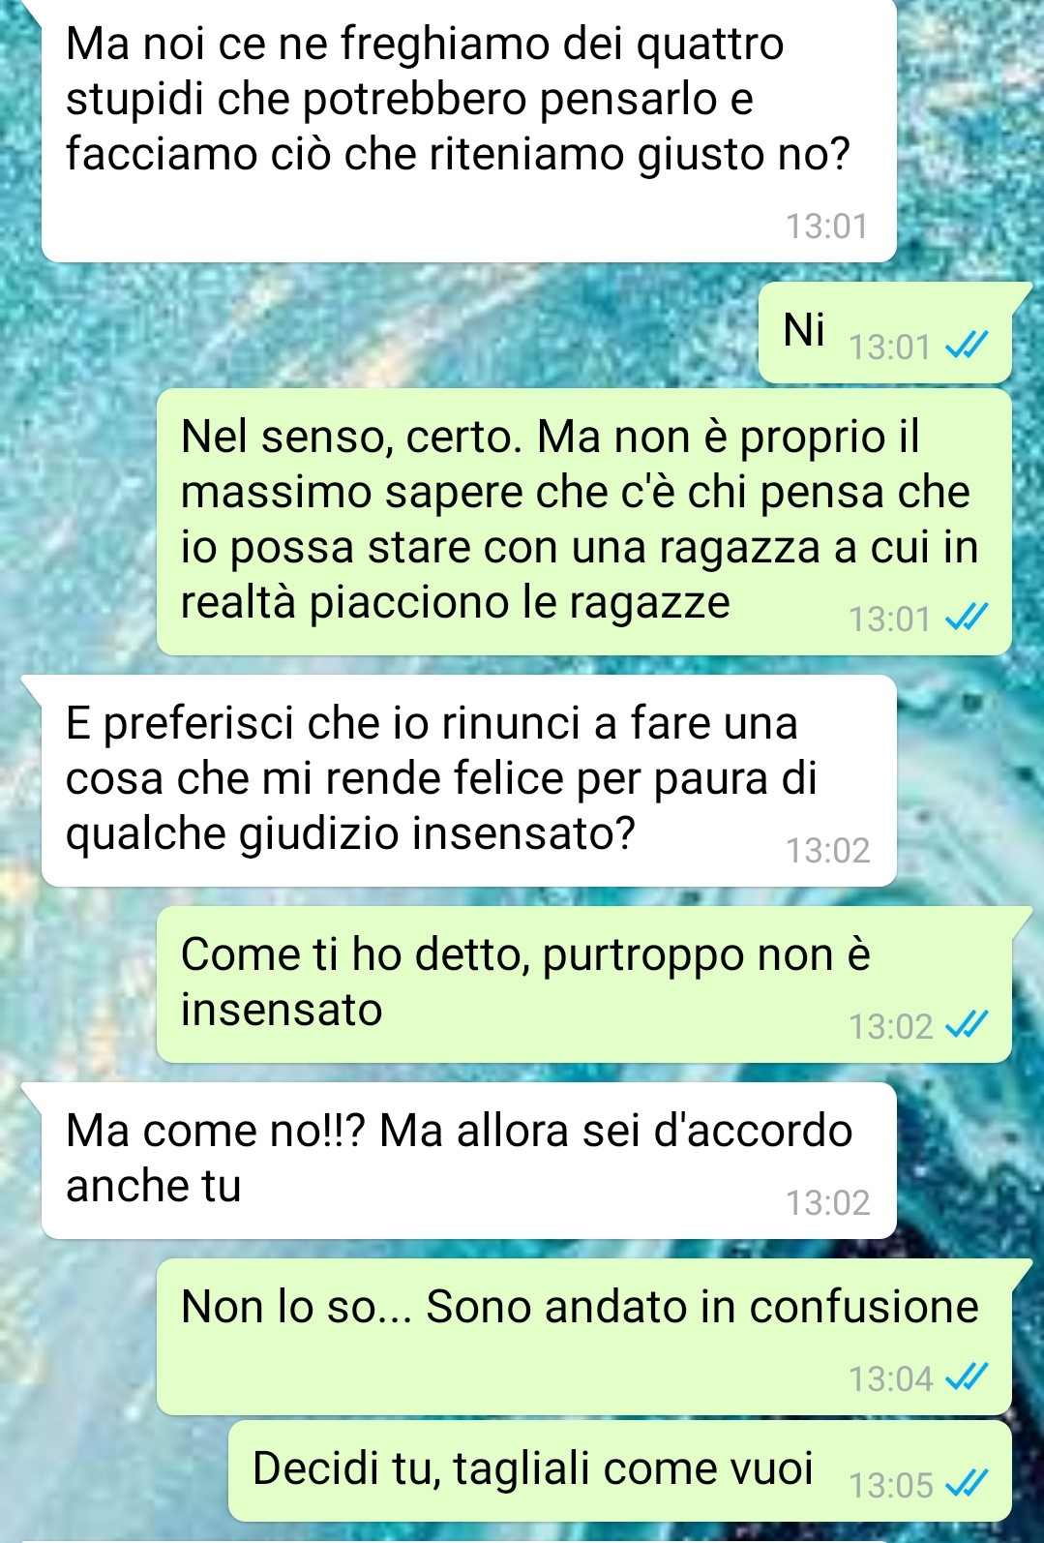Screen dimensions: 1044x1543
Task: Tap the blue read ticks beside "Ni"
Action: click(967, 346)
